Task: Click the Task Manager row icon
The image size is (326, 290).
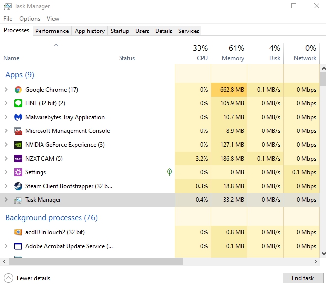Action: (x=18, y=200)
